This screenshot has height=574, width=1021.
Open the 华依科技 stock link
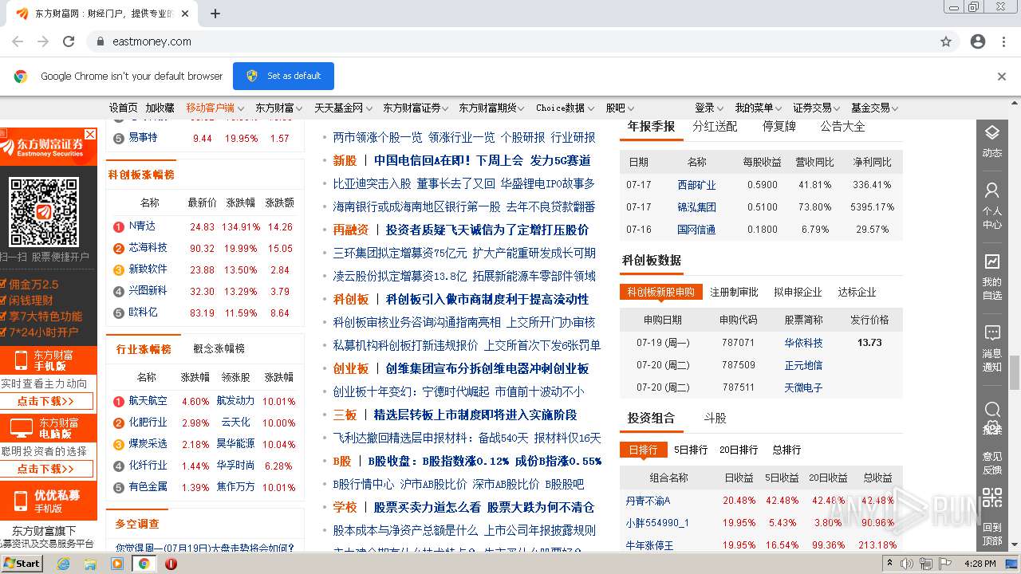(x=803, y=343)
